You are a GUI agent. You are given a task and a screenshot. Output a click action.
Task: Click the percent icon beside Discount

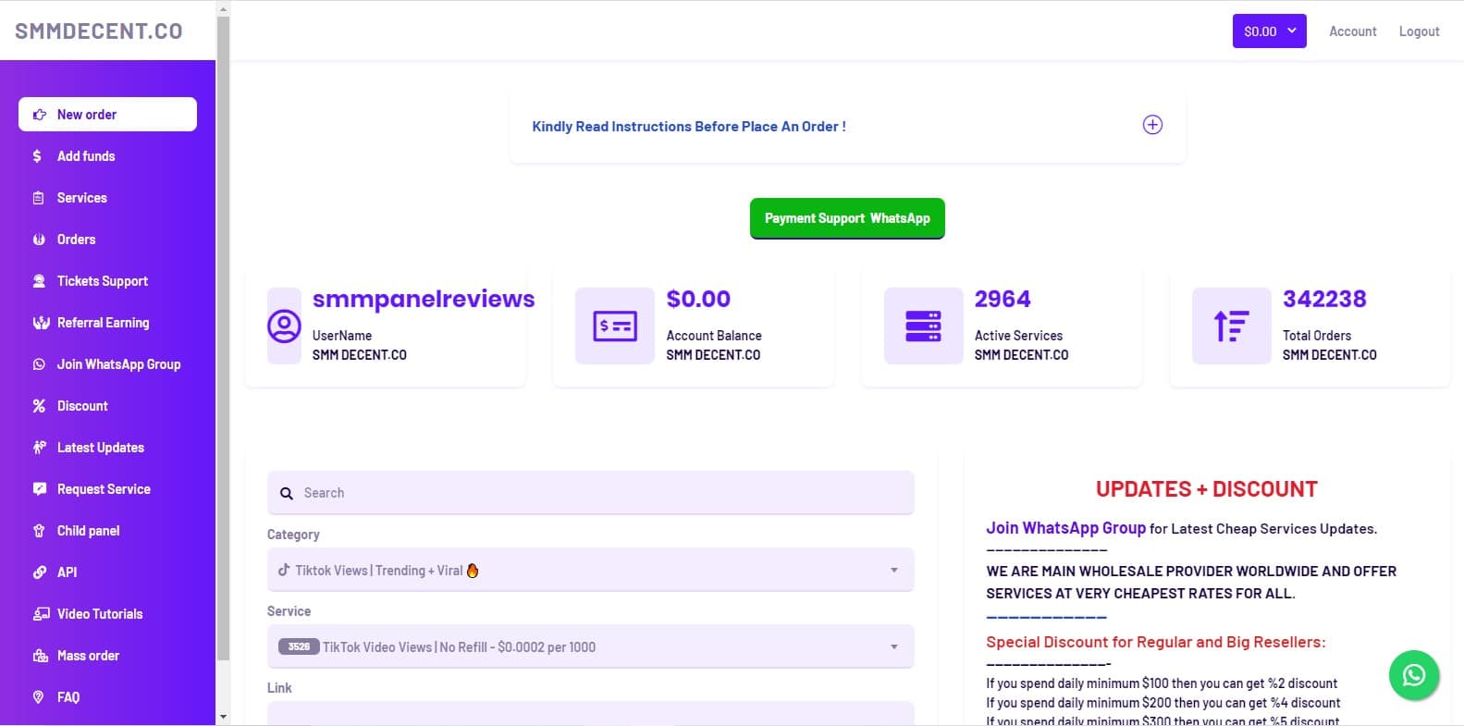[x=39, y=406]
